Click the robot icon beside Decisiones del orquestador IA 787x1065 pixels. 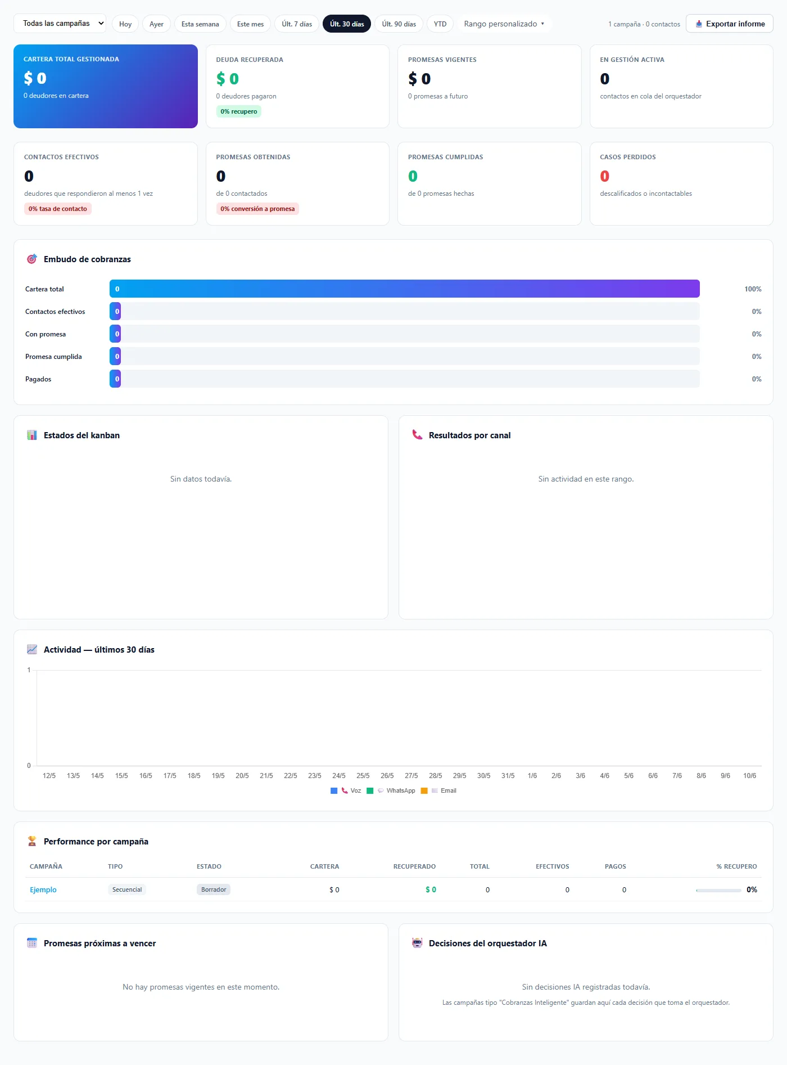click(x=417, y=943)
